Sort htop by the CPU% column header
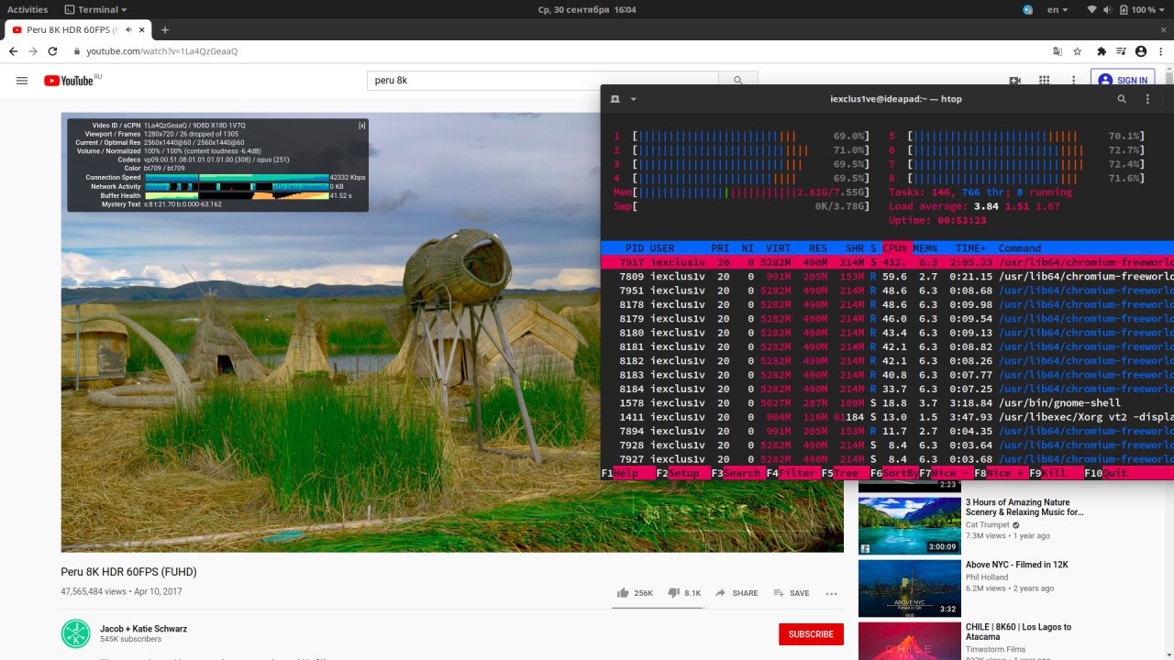Image resolution: width=1174 pixels, height=660 pixels. [894, 248]
